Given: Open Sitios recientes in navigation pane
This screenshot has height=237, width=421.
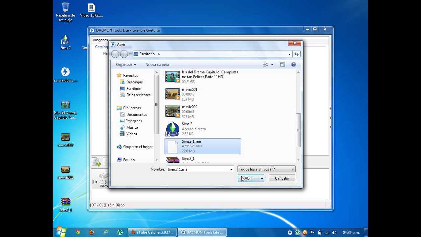Looking at the screenshot, I should pos(138,95).
